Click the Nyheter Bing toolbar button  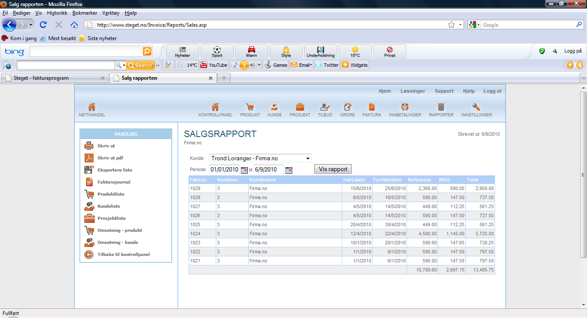click(183, 52)
